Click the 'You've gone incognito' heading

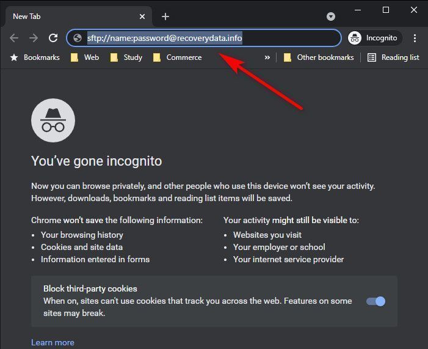96,161
